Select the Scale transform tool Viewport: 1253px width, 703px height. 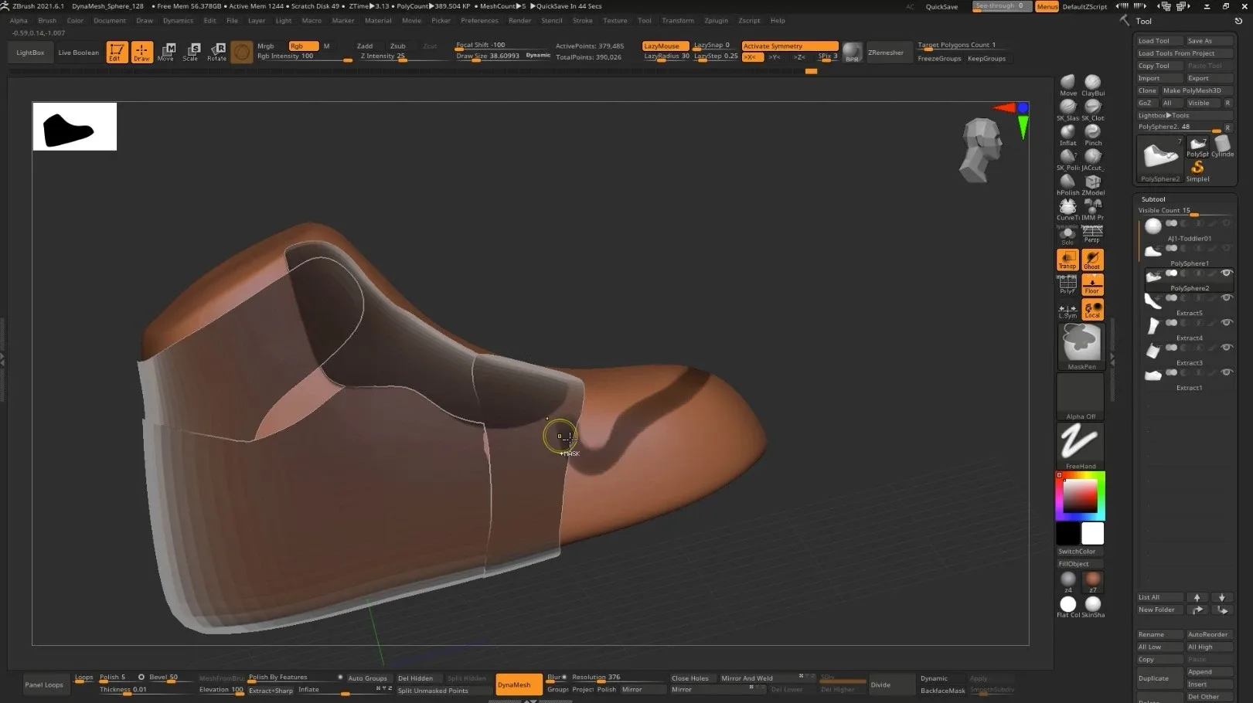point(191,52)
